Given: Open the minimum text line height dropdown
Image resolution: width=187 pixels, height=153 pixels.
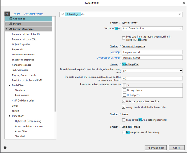Looking at the screenshot, I should pyautogui.click(x=181, y=71).
